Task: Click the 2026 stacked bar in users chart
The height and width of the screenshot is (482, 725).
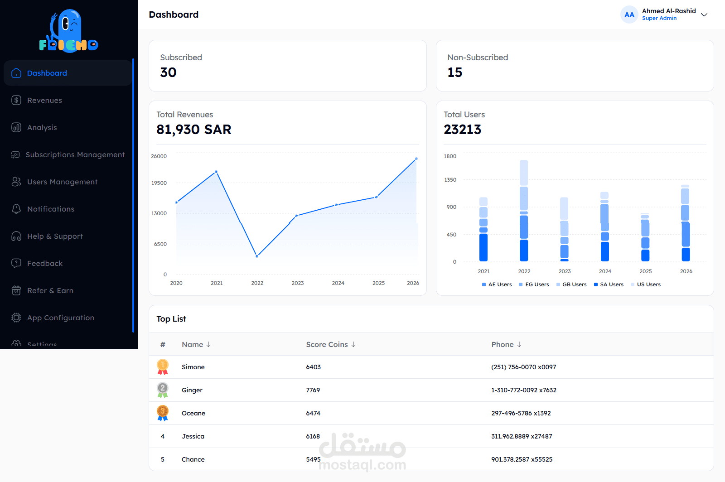Action: [x=686, y=223]
